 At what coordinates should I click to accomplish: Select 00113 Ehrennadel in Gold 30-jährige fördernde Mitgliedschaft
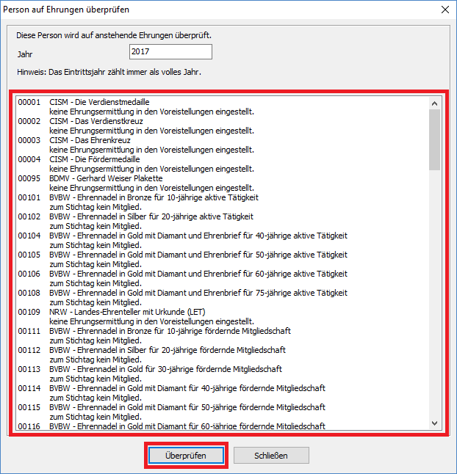165,369
